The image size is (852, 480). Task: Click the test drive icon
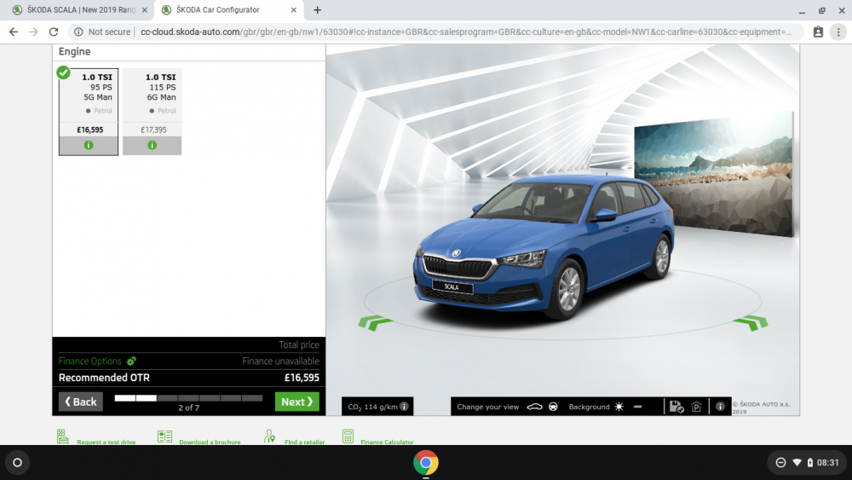(x=63, y=437)
